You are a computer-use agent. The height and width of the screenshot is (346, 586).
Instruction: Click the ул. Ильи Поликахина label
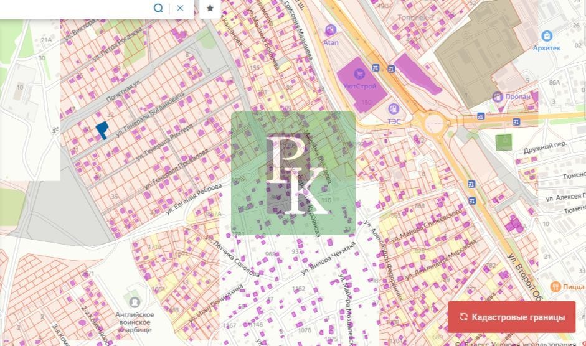pos(216,303)
